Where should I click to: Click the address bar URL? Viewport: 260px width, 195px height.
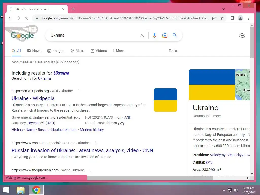pyautogui.click(x=124, y=18)
